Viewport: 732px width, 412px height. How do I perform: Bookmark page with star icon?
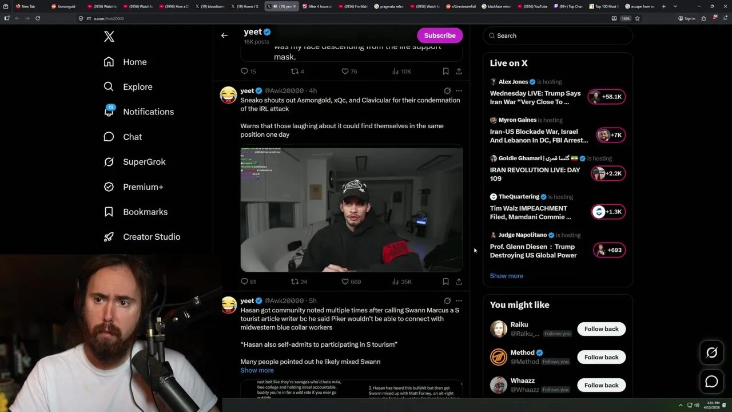coord(637,18)
